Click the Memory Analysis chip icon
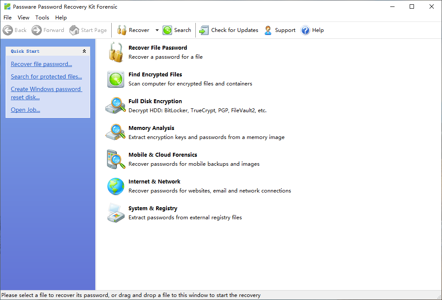The image size is (442, 300). pyautogui.click(x=116, y=132)
